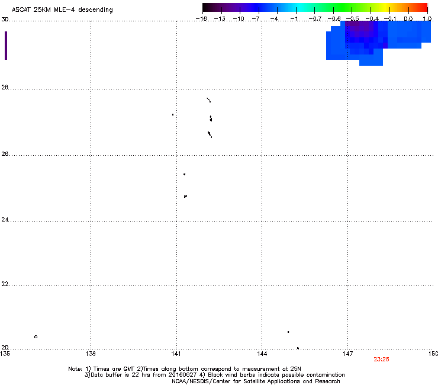The width and height of the screenshot is (438, 385).
Task: Click the -7 color scale label
Action: pos(256,19)
